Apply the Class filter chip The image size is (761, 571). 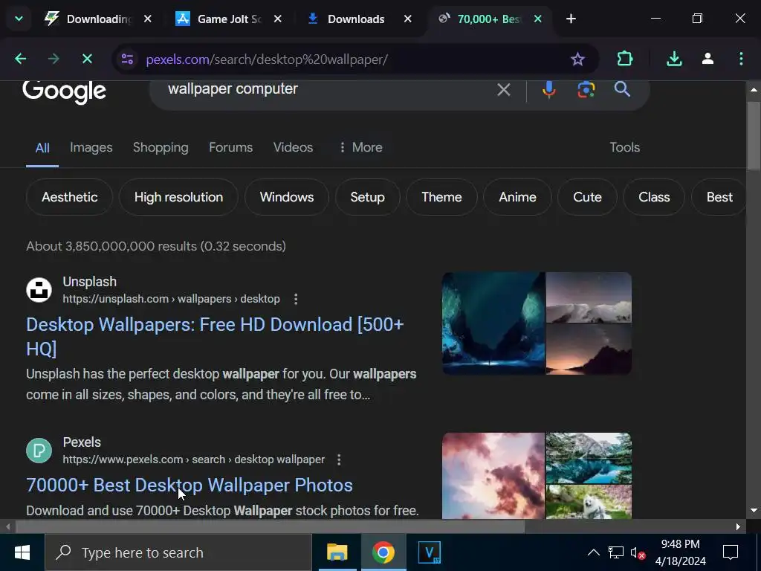[654, 197]
